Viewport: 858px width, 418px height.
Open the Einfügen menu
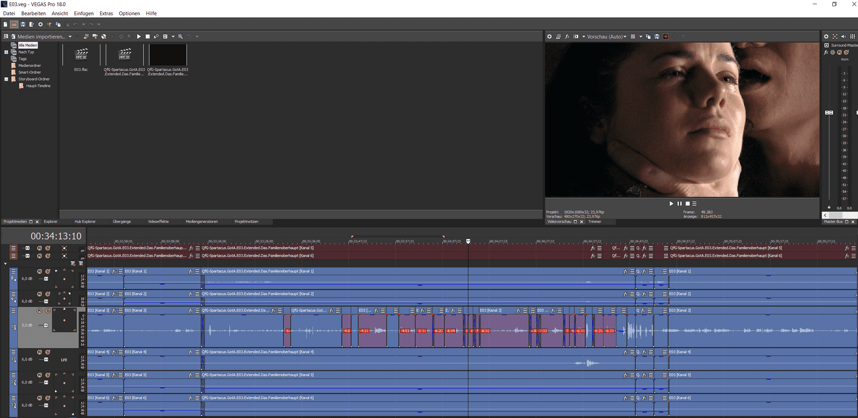[84, 13]
